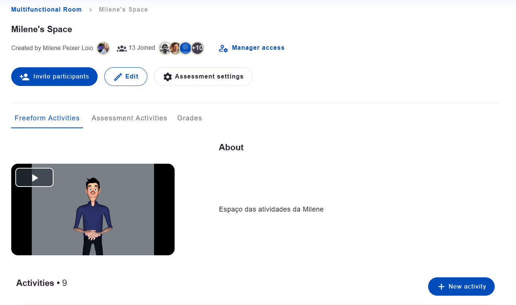
Task: Click Milene's Space breadcrumb text
Action: coord(123,9)
